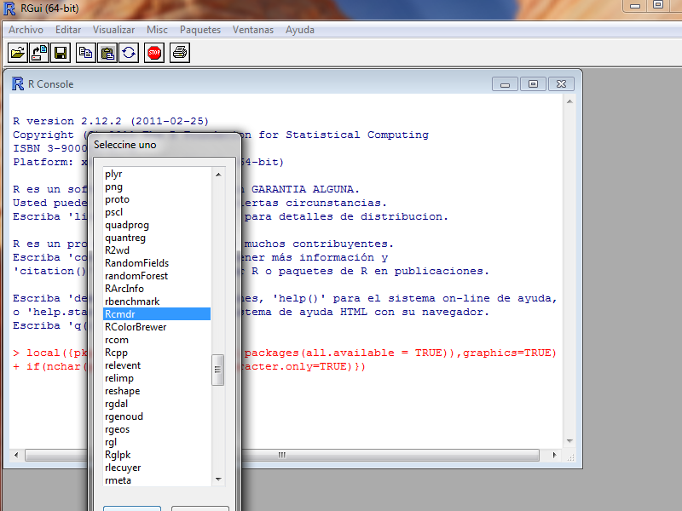Click R Console vertical scroll down arrow
The image size is (682, 511).
pyautogui.click(x=569, y=441)
